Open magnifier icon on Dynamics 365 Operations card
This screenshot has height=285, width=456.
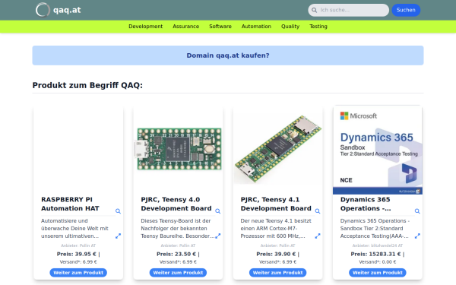(x=417, y=211)
